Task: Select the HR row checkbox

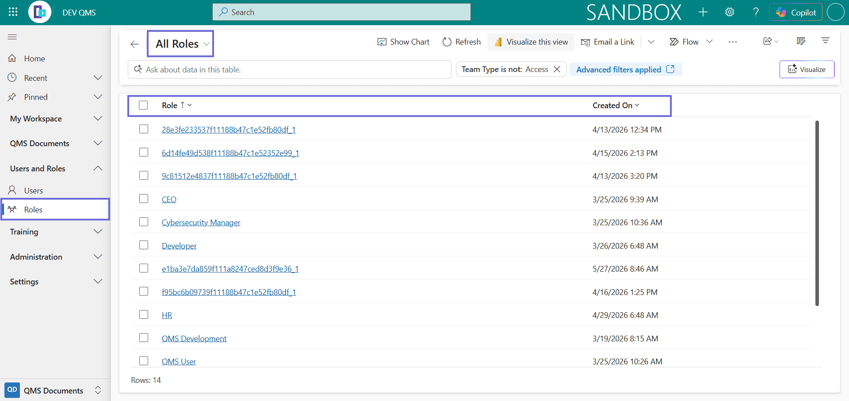Action: coord(144,314)
